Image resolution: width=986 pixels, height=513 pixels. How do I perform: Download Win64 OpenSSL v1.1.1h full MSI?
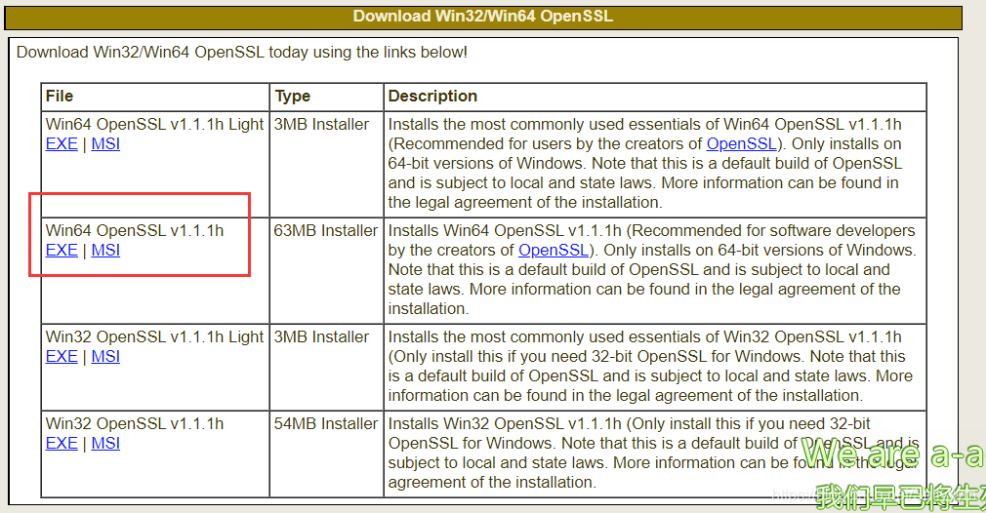(x=105, y=250)
